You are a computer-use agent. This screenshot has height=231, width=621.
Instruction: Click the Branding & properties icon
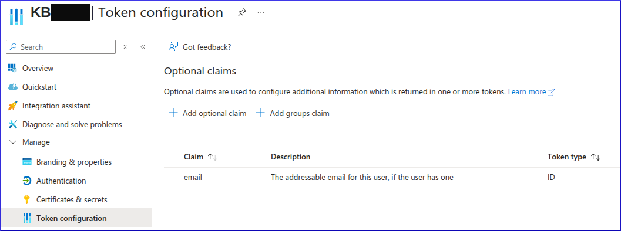[x=27, y=162]
